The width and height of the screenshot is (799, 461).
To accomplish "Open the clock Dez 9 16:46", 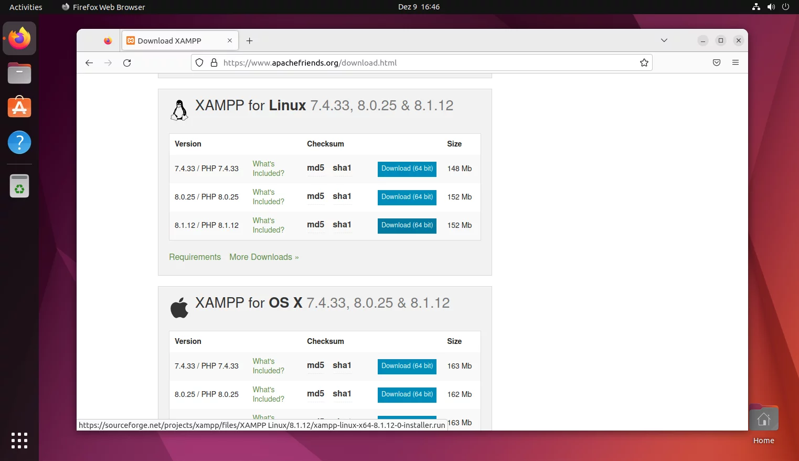I will coord(419,7).
